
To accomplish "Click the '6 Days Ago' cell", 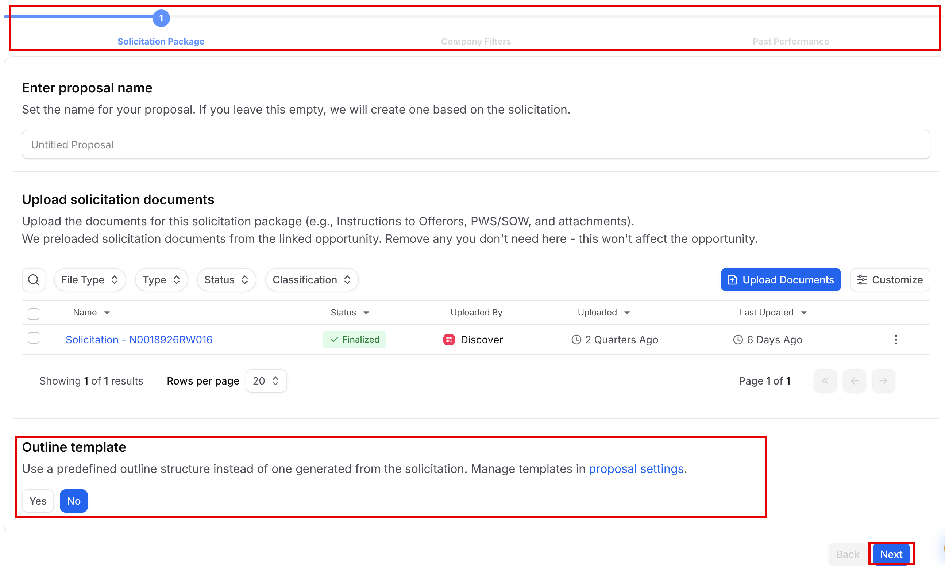I will (x=767, y=340).
